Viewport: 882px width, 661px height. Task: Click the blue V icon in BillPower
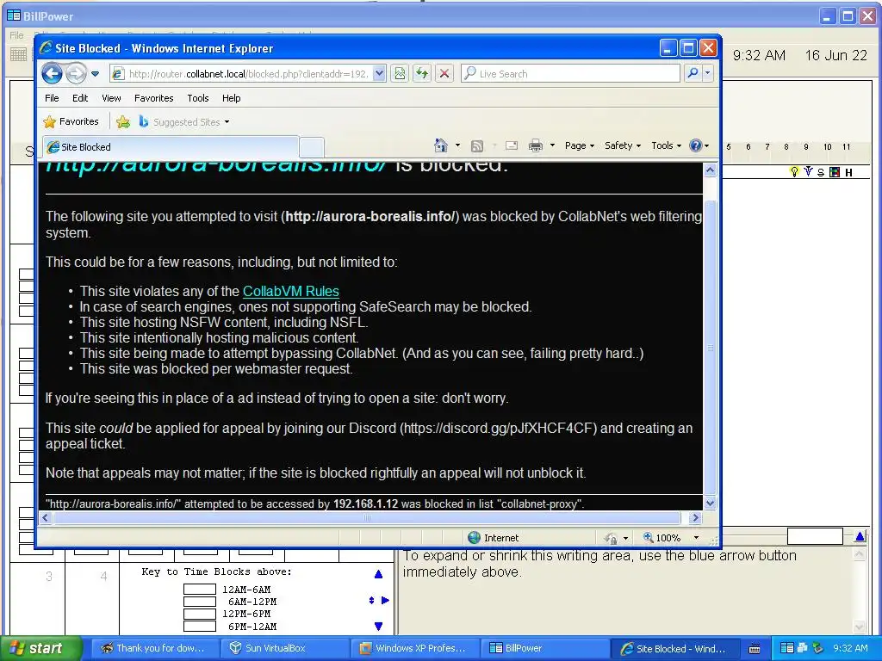[x=808, y=171]
